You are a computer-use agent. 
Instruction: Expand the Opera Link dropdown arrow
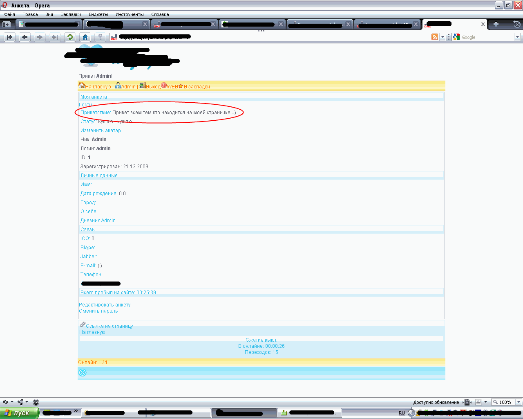(12, 402)
